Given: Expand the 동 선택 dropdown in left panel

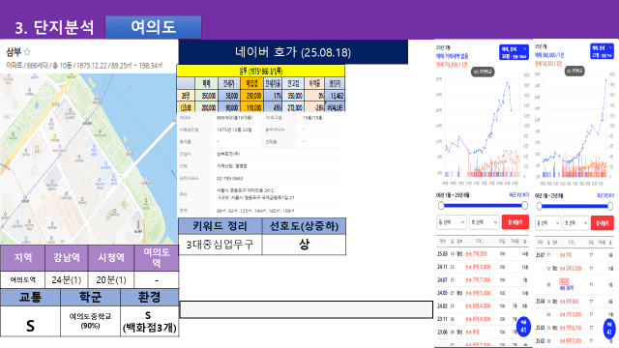Looking at the screenshot, I should [x=452, y=222].
